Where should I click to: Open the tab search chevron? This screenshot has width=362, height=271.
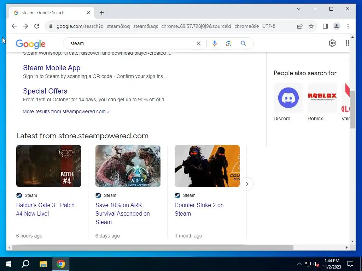click(298, 9)
